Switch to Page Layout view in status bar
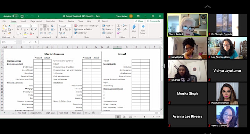Image resolution: width=250 pixels, height=134 pixels. [124, 117]
